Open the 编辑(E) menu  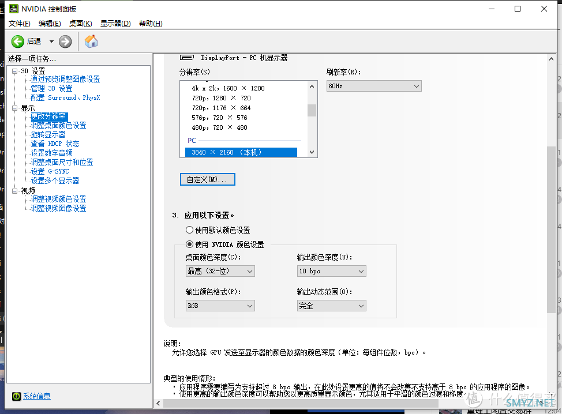tap(50, 24)
